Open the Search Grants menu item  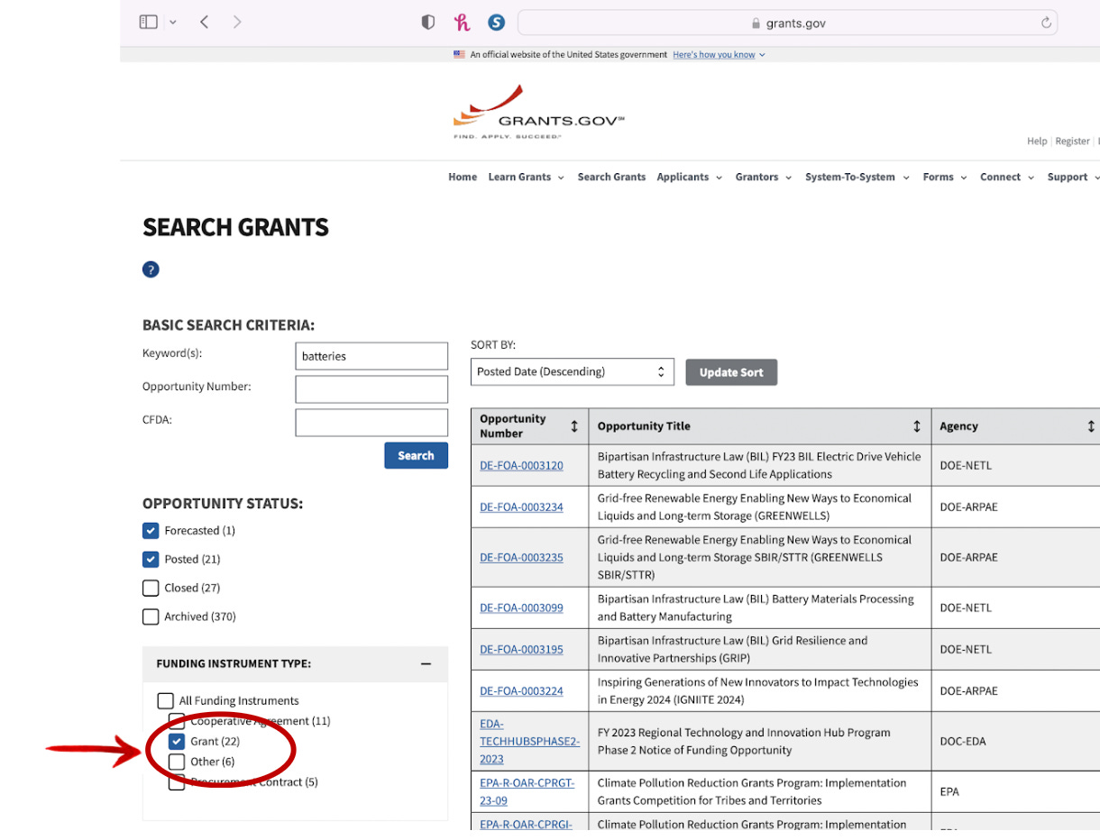[611, 178]
